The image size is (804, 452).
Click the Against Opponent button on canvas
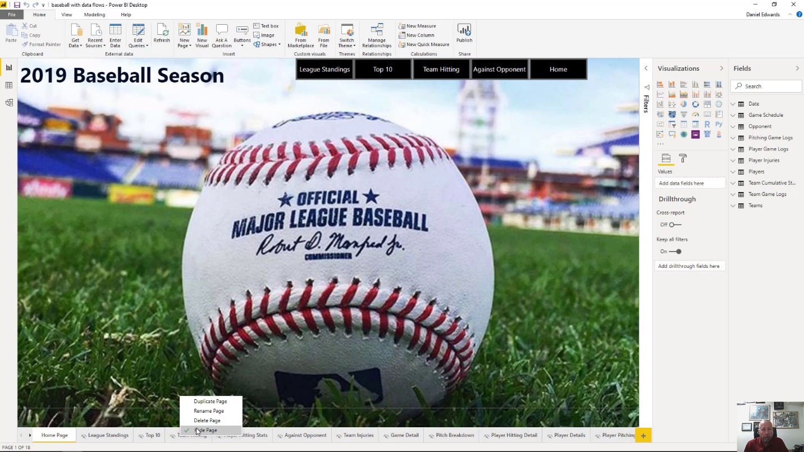point(500,70)
